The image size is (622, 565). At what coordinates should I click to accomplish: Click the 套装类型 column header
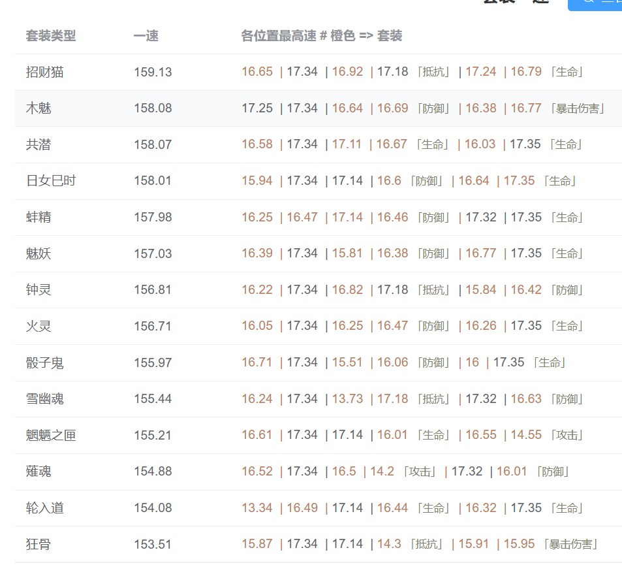tap(51, 36)
